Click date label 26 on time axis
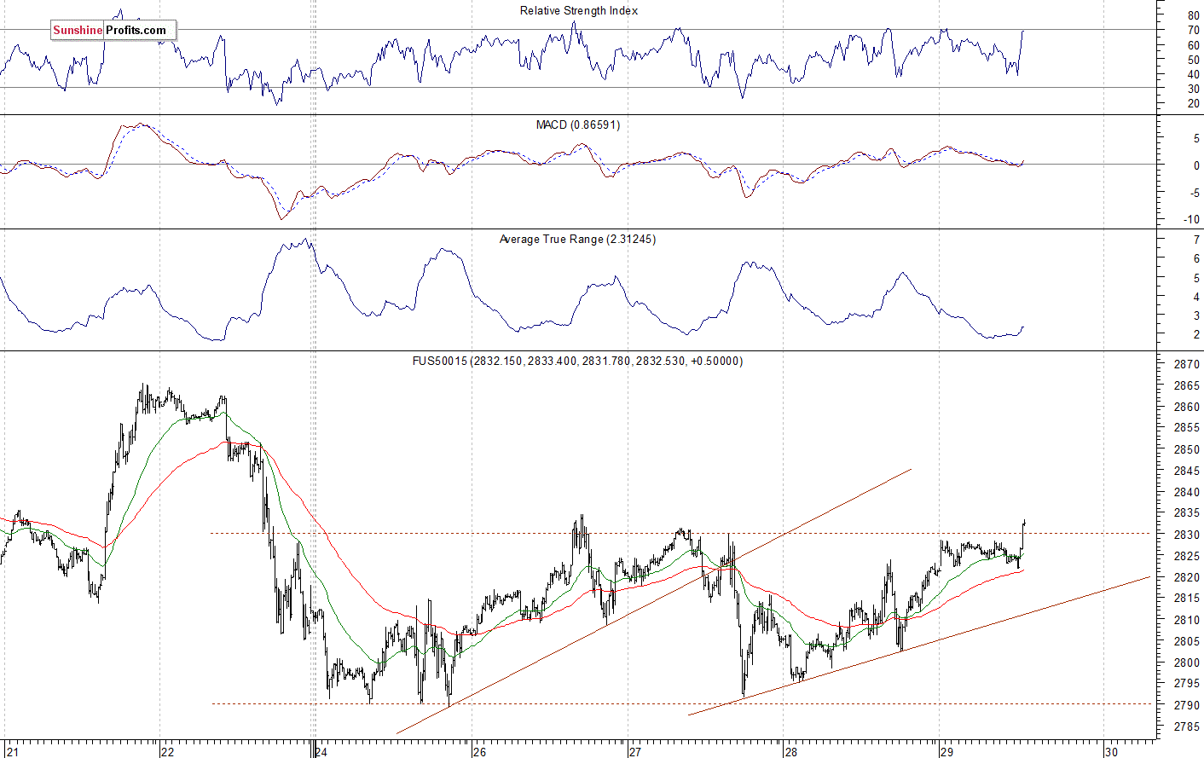Viewport: 1204px width, 758px height. (x=479, y=752)
